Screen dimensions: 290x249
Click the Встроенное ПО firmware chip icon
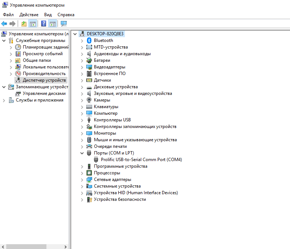click(89, 74)
